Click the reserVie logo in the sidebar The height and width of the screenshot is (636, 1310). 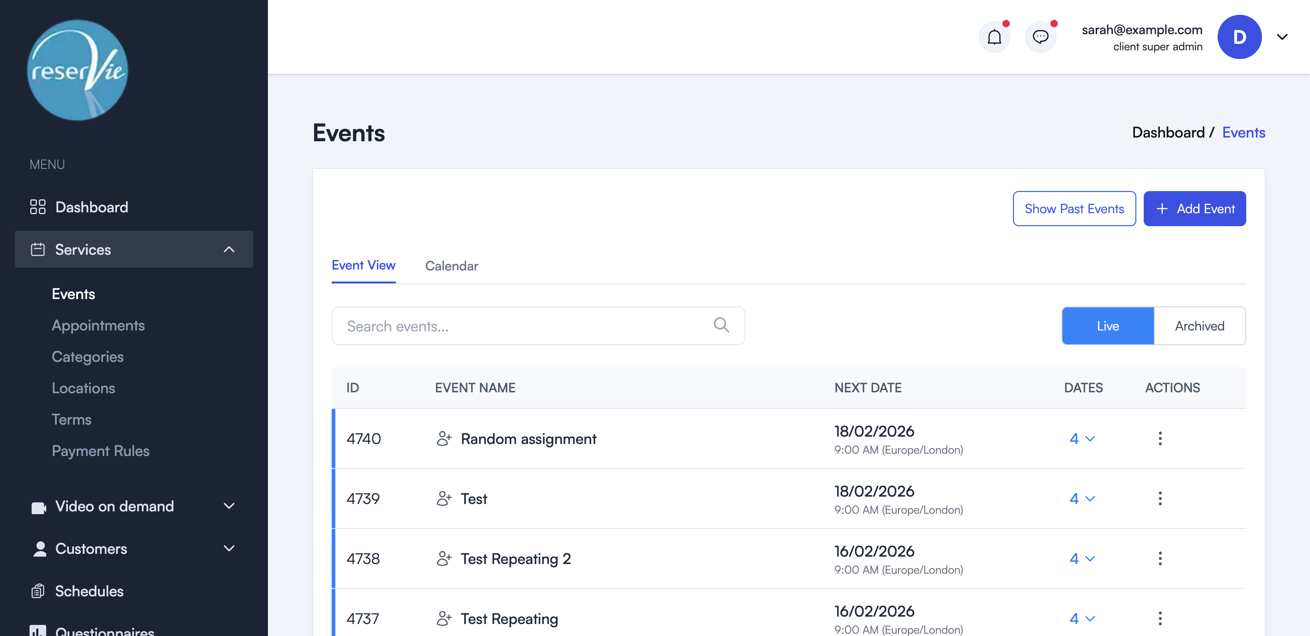pos(76,70)
